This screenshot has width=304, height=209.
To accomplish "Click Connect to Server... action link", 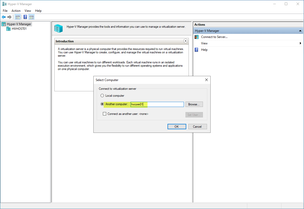I will point(214,37).
